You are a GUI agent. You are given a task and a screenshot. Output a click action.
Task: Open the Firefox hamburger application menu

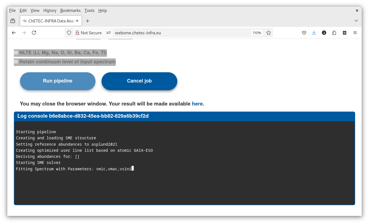pyautogui.click(x=355, y=33)
